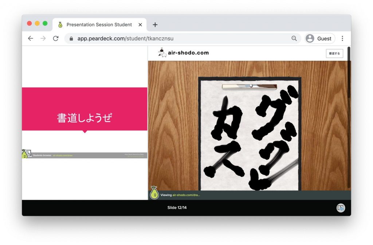Image resolution: width=373 pixels, height=245 pixels.
Task: Select the Presentation Session Student tab
Action: (x=99, y=25)
